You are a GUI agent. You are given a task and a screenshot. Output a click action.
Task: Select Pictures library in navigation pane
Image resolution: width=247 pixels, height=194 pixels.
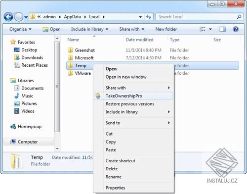tap(26, 103)
